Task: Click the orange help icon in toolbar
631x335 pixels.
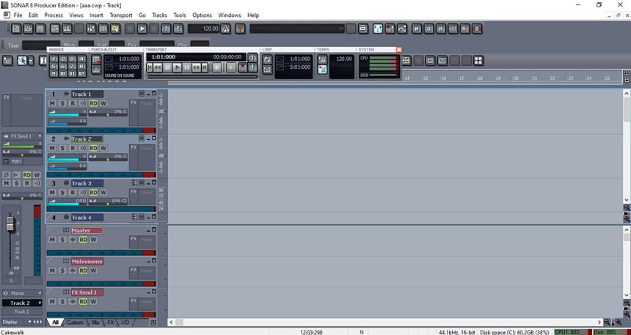Action: pos(240,29)
